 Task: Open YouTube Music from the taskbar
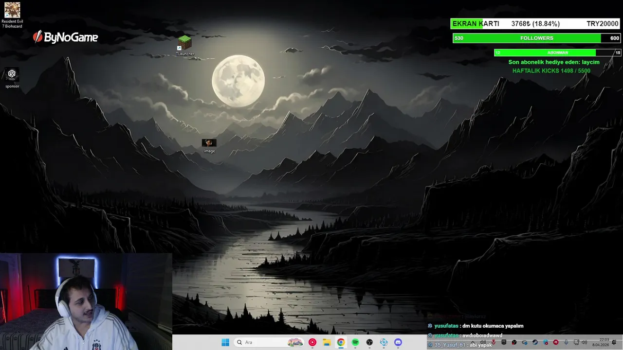coord(312,342)
